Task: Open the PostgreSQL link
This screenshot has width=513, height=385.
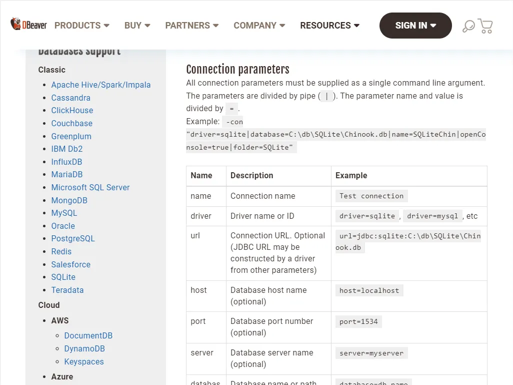Action: point(73,238)
